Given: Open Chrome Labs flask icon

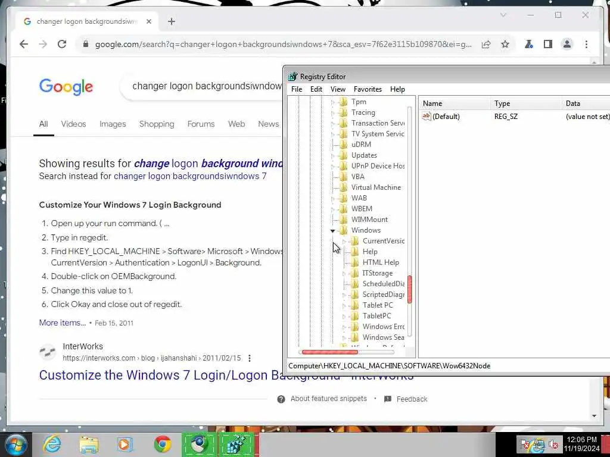Looking at the screenshot, I should point(529,44).
